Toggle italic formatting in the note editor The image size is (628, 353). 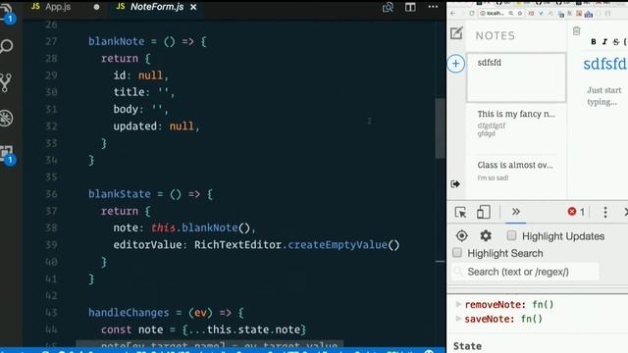604,41
